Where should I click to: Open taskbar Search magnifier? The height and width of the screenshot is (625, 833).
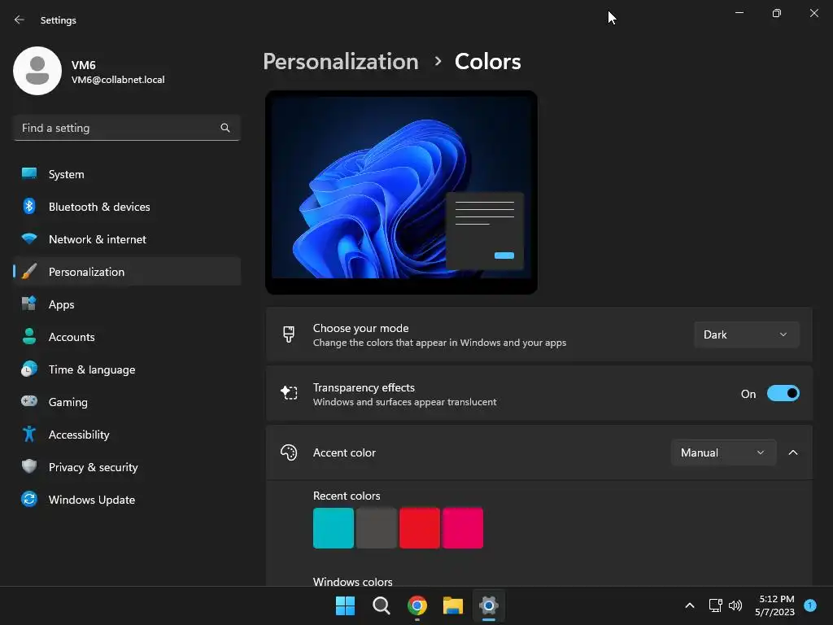381,605
